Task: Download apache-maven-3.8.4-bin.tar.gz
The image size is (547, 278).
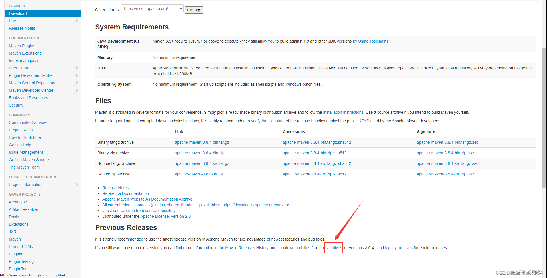Action: pos(202,142)
